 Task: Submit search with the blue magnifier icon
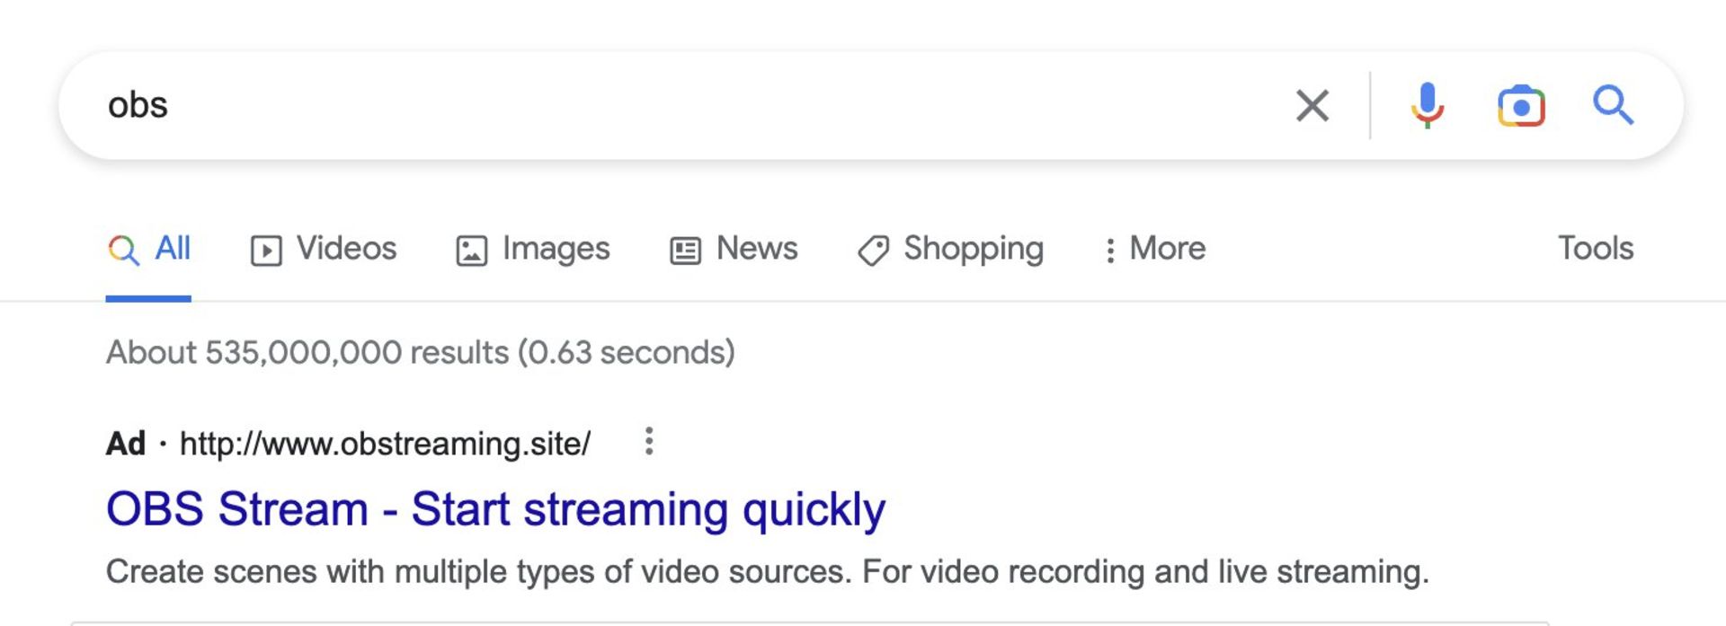click(x=1613, y=106)
